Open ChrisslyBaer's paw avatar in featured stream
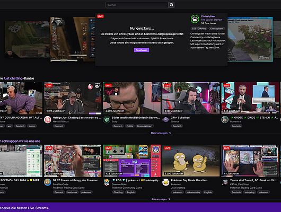Screen dimensions: 281x212 tap(195, 19)
